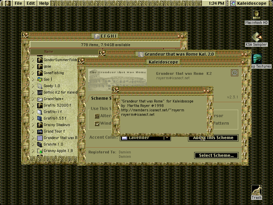The width and height of the screenshot is (273, 205).
Task: Select the Grand Tour f icon
Action: (40, 132)
